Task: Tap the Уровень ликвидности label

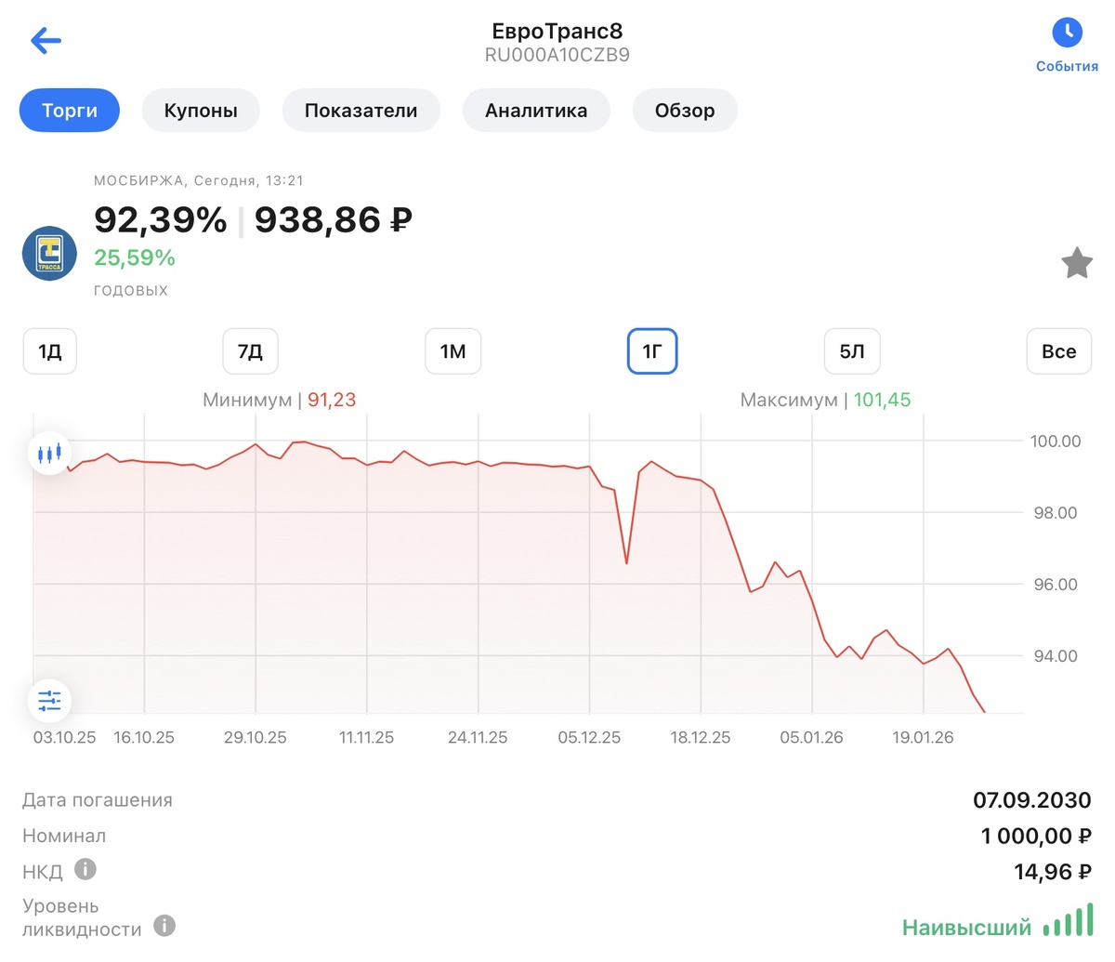Action: click(x=82, y=917)
